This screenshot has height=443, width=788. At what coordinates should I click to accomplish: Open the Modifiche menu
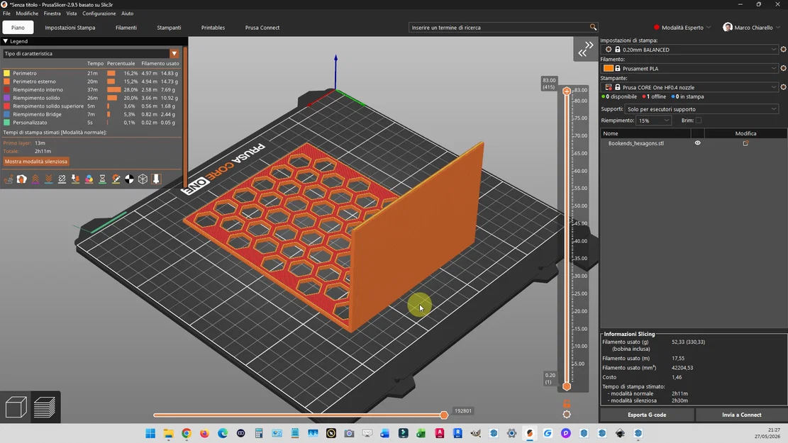coord(27,13)
